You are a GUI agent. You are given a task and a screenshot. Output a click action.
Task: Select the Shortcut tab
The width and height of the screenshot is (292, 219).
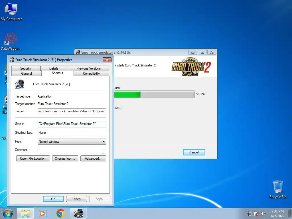(x=57, y=73)
